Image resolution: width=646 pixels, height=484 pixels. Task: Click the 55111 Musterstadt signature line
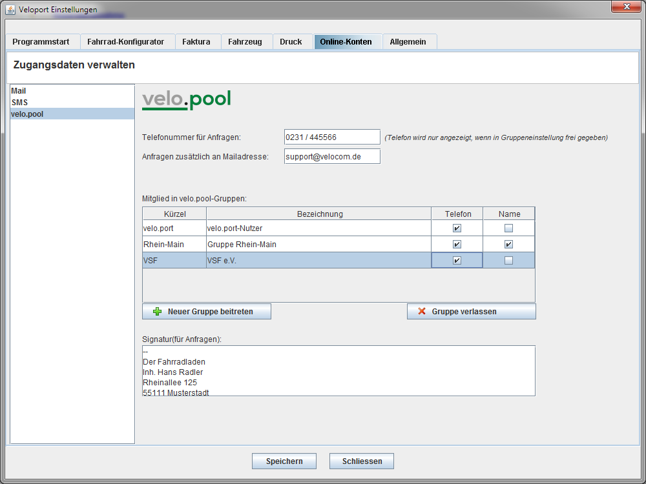pyautogui.click(x=176, y=392)
